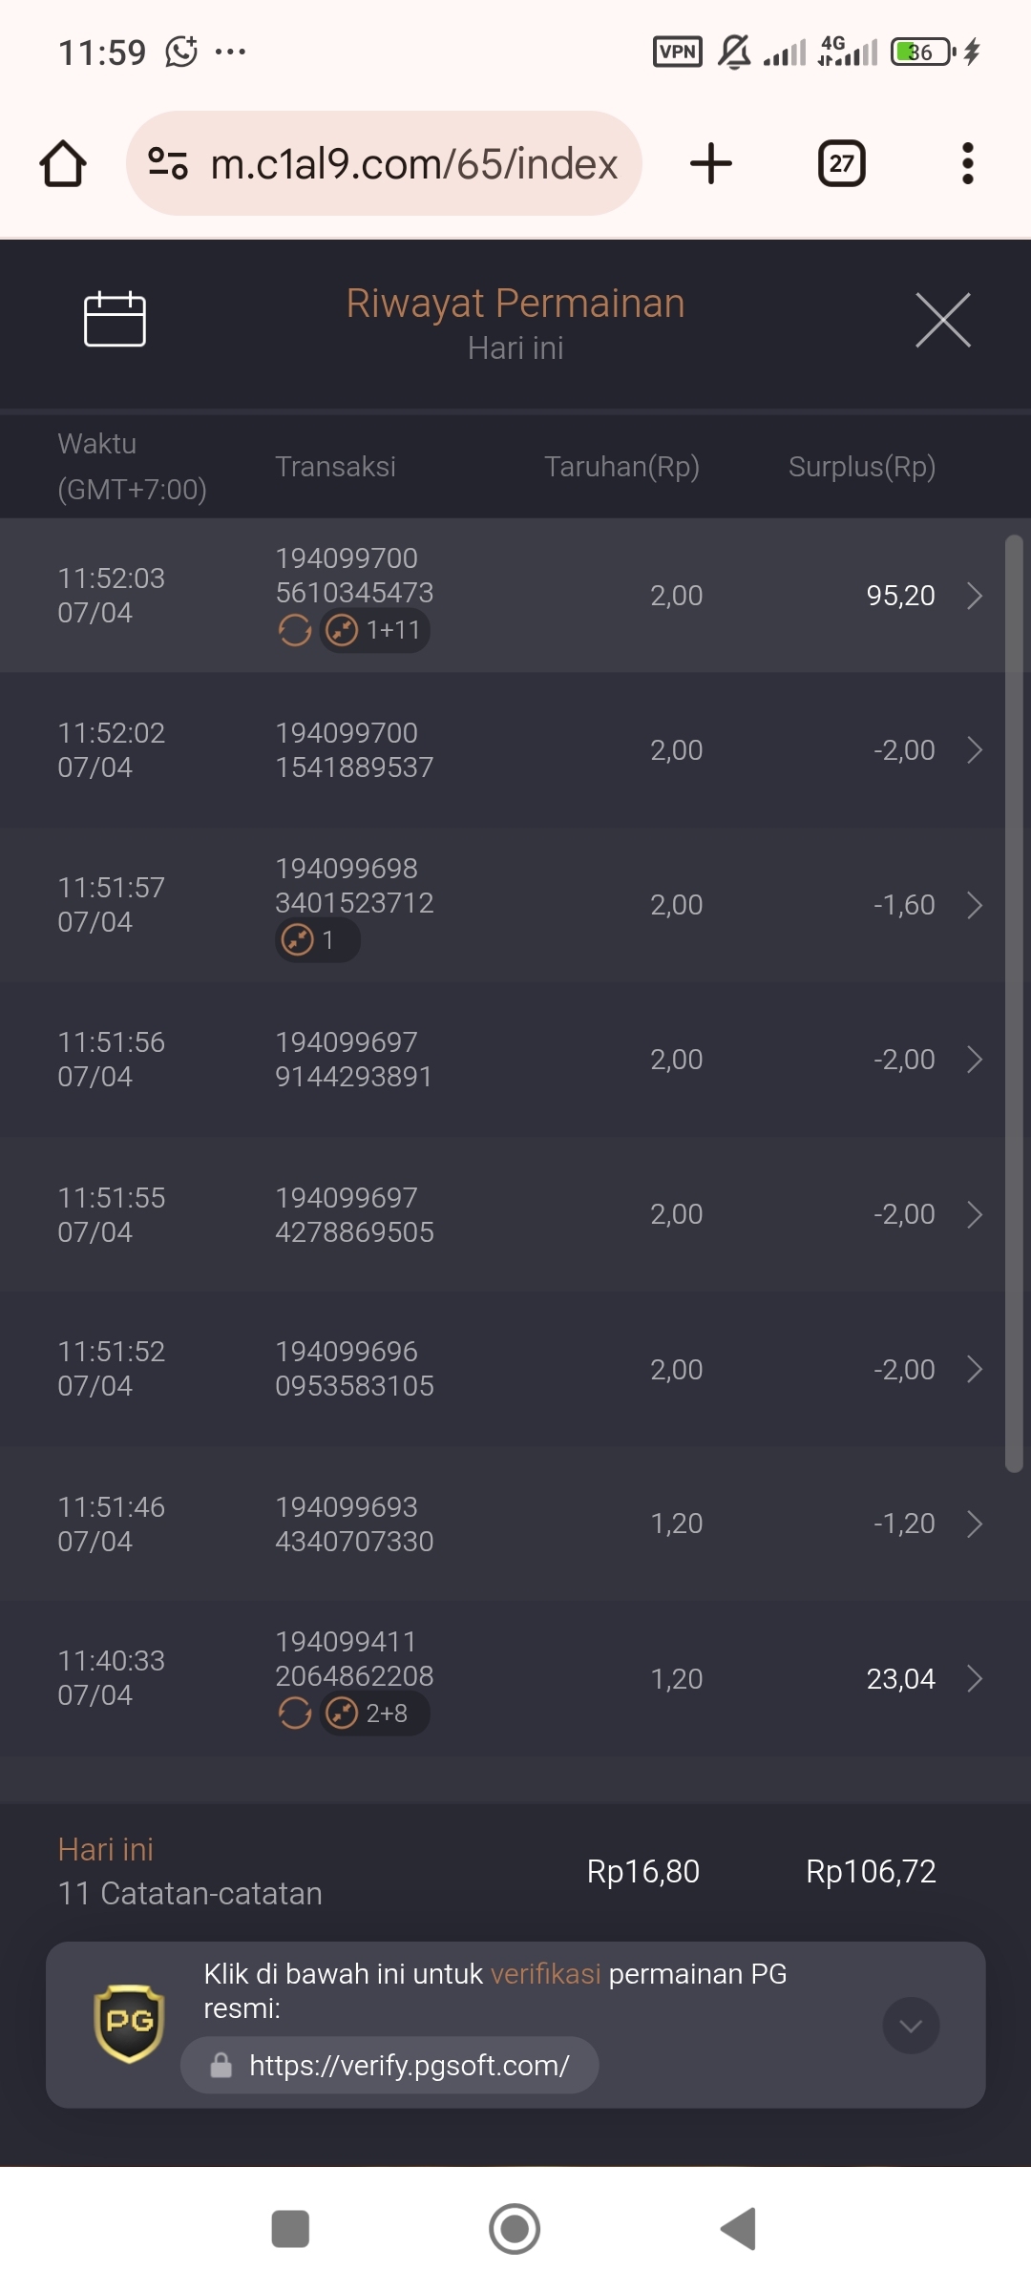Tap the free spin badge 2+8
Viewport: 1031px width, 2291px height.
[374, 1713]
